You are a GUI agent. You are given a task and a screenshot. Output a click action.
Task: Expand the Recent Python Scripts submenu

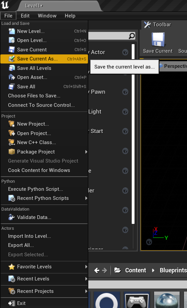(x=86, y=198)
